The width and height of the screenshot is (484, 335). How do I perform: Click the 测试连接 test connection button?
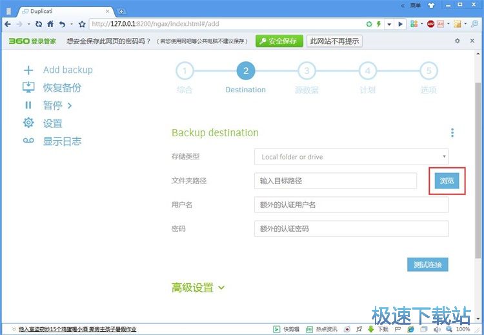pyautogui.click(x=427, y=265)
